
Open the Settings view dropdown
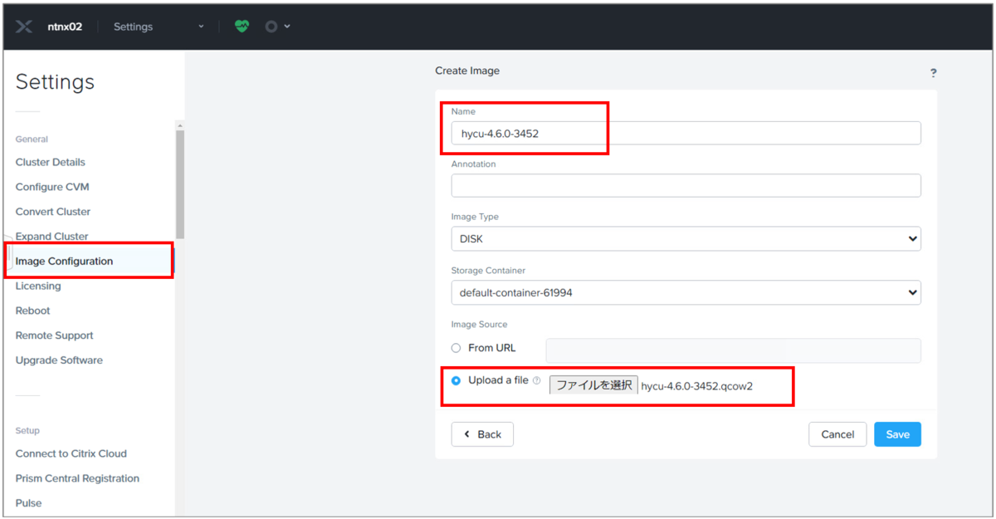pos(158,27)
